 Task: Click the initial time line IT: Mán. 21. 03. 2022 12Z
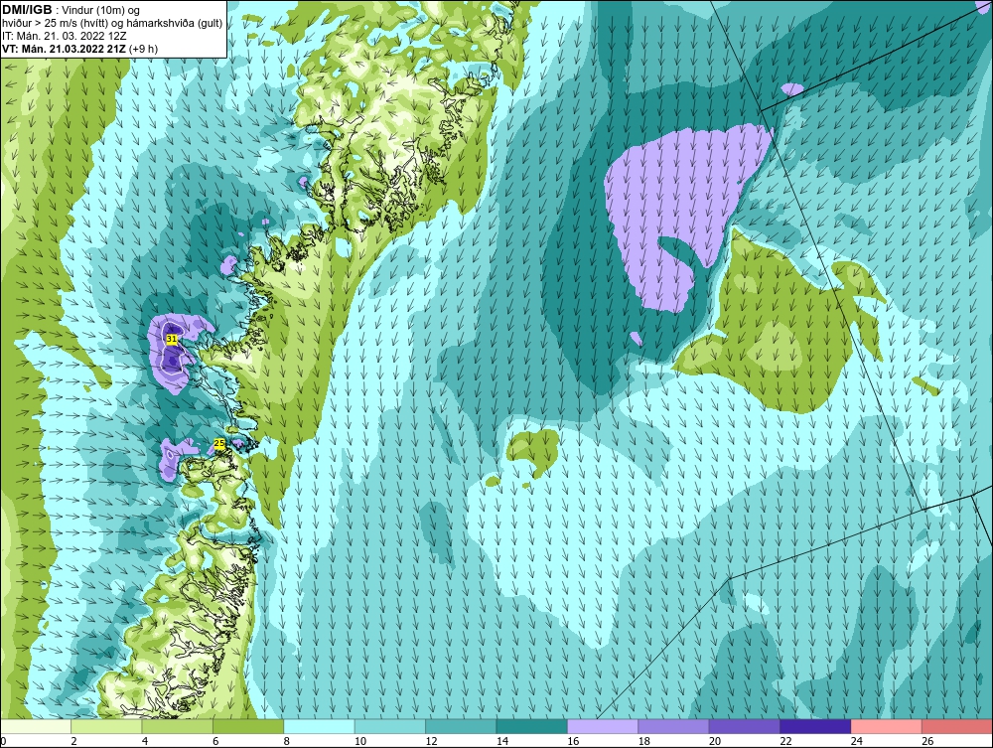tap(64, 36)
